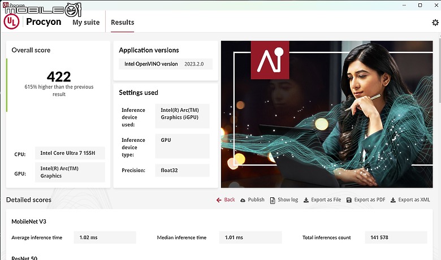Screen dimensions: 441x260
Task: Click Inference device value Intel(R) Arc(TM) Graphics (iGPU)
Action: click(182, 116)
